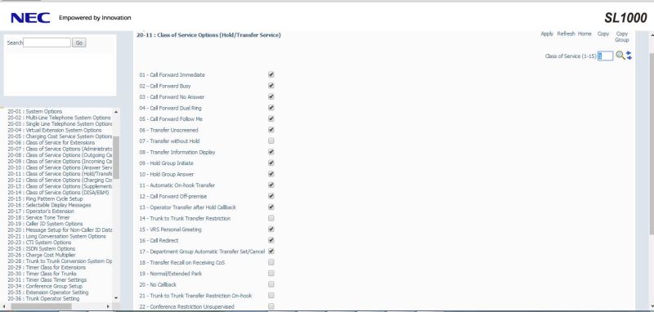Open 20-34 Conference Group Setup
This screenshot has height=312, width=654.
tap(45, 286)
